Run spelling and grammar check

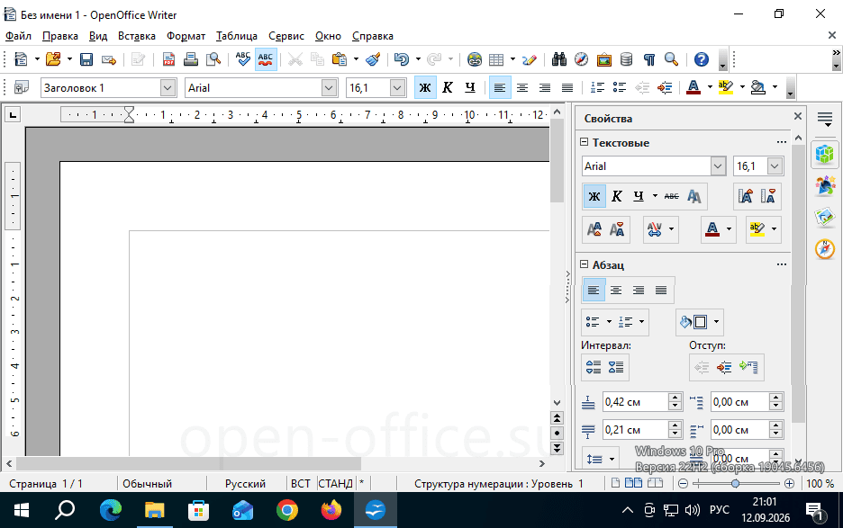pyautogui.click(x=243, y=59)
